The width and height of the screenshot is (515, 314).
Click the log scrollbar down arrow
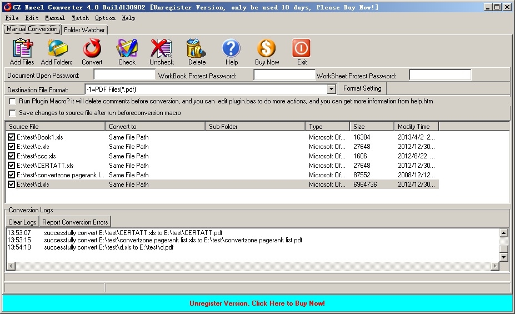point(503,257)
